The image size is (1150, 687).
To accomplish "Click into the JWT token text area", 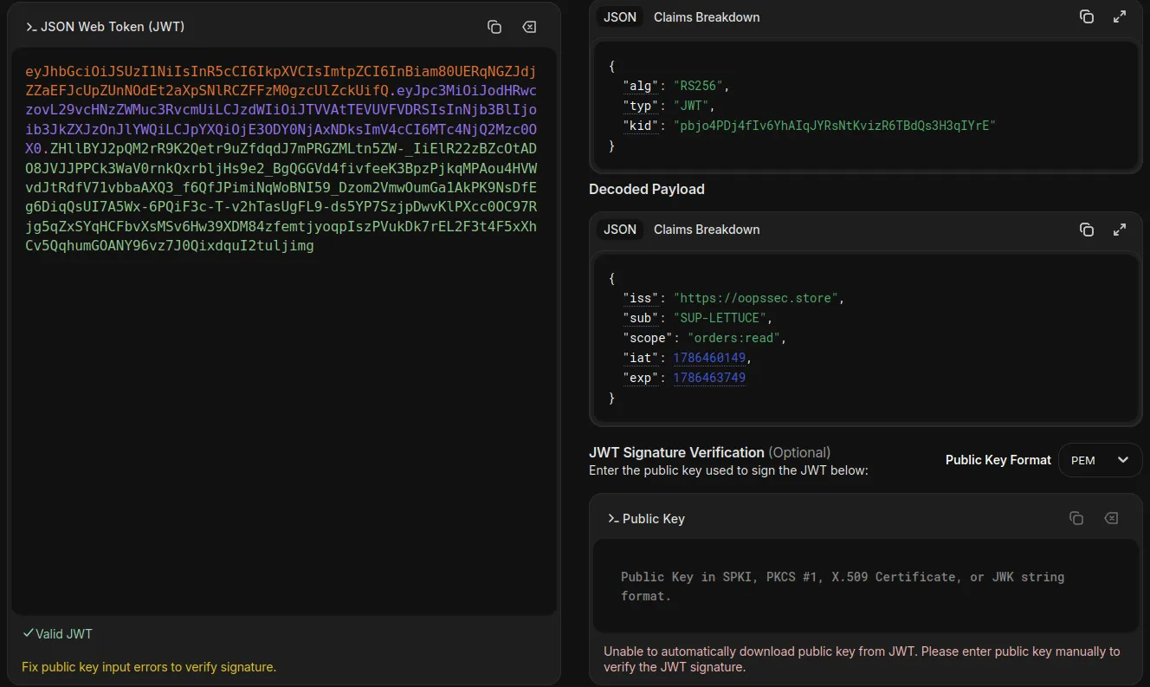I will [x=283, y=331].
